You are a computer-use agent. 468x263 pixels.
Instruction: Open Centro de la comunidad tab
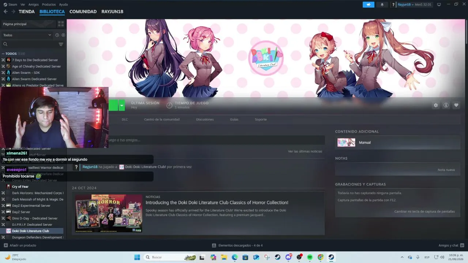point(162,119)
